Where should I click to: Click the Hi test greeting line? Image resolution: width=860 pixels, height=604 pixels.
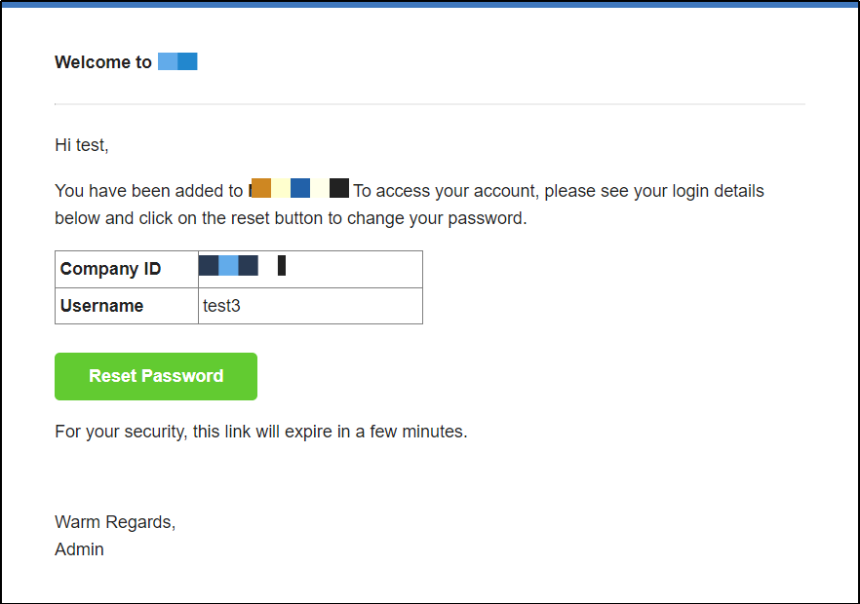[82, 145]
